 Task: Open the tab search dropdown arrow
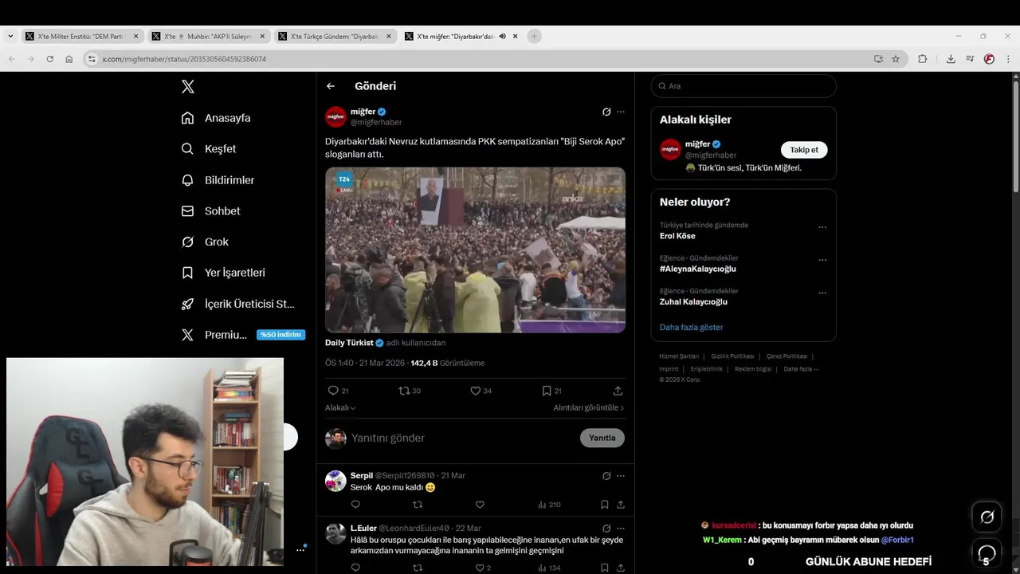pos(10,36)
